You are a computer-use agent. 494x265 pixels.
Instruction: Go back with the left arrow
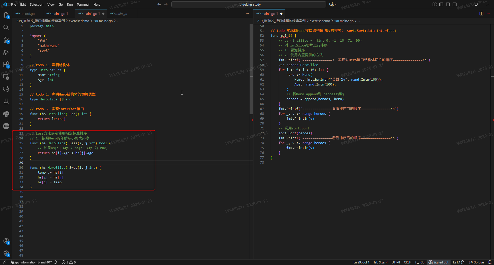tap(159, 4)
